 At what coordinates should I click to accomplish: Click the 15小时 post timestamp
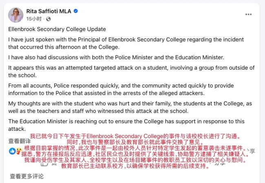click(34, 19)
